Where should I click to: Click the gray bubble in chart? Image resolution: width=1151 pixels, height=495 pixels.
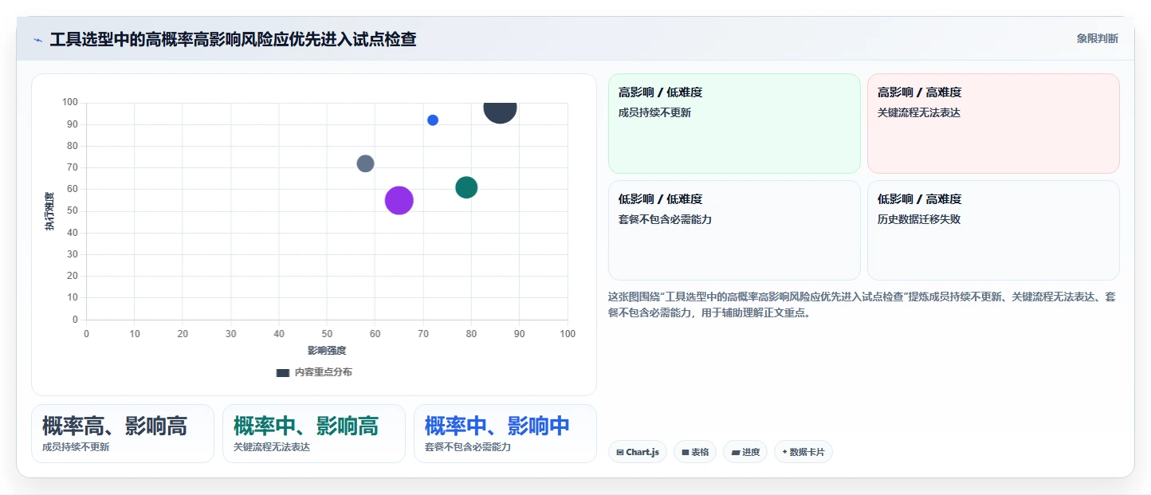pos(365,163)
